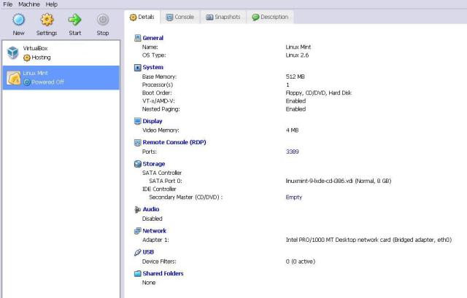Click the Linux Mint 2.6 OS icon
The height and width of the screenshot is (298, 467).
[x=14, y=78]
